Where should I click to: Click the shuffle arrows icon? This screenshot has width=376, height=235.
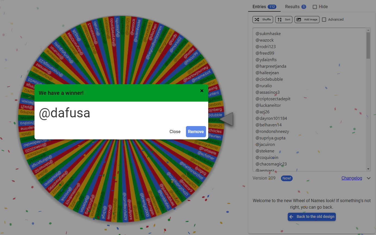coord(257,20)
